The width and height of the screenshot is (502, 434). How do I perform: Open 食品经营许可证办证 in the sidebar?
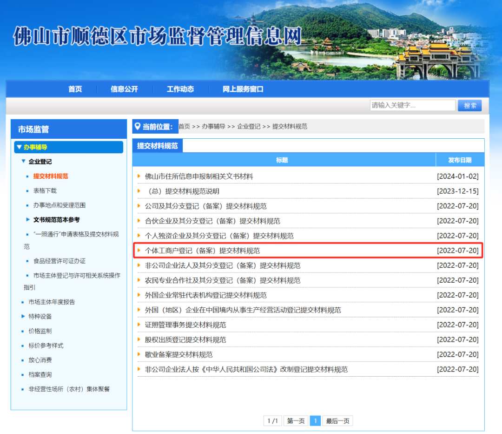(x=59, y=261)
